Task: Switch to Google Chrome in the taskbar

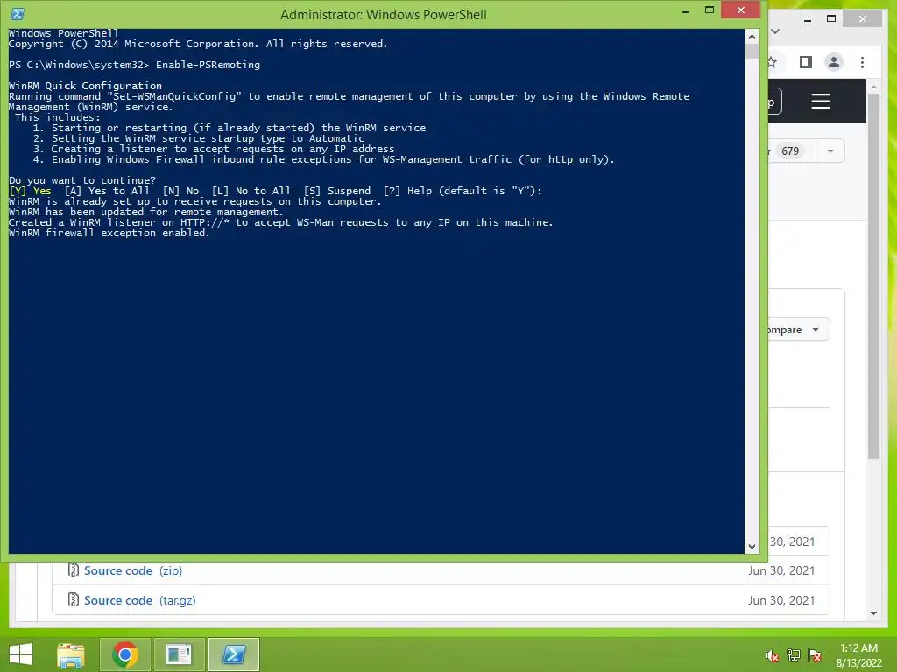Action: coord(125,654)
